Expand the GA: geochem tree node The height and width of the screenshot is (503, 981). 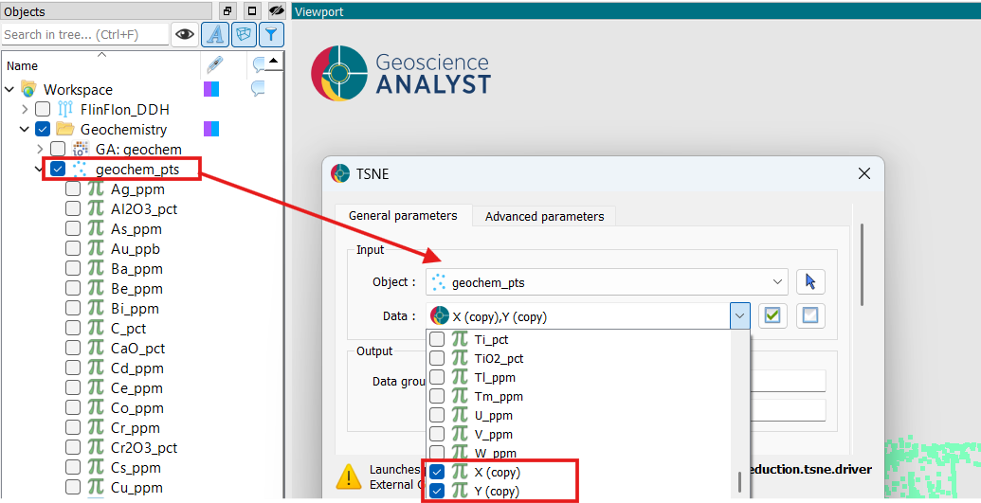coord(40,149)
